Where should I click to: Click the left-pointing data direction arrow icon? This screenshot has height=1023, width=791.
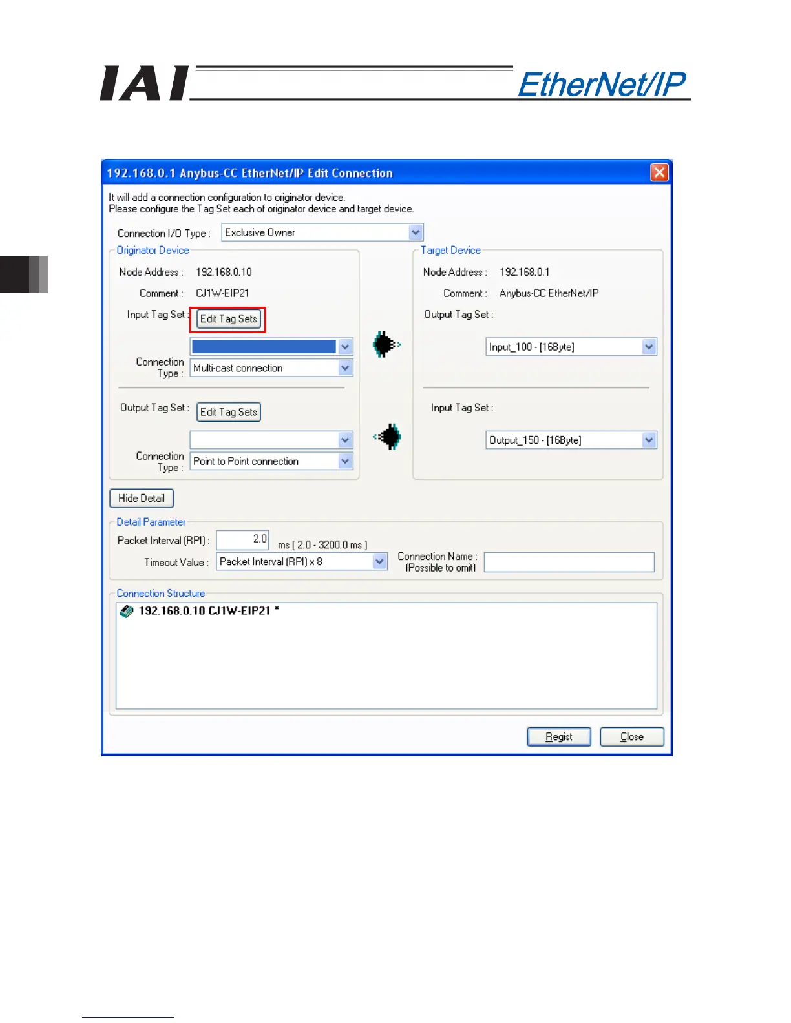click(386, 437)
